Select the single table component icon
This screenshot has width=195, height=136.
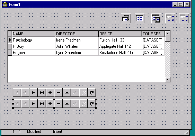pos(140,18)
